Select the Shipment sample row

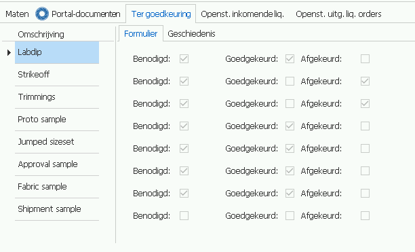[57, 209]
